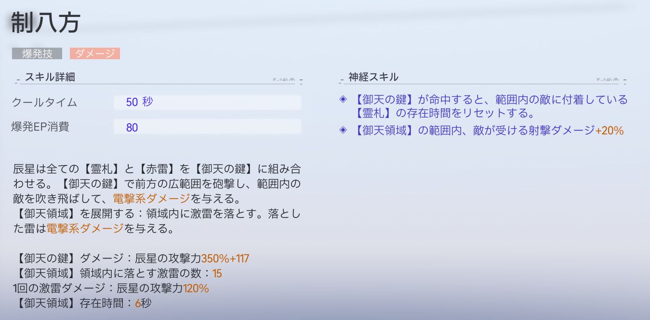Click the orange +20% 射撃ダメージ bonus
Image resolution: width=650 pixels, height=320 pixels.
(x=610, y=130)
